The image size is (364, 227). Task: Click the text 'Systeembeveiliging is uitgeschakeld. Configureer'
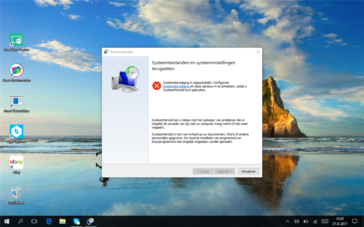pyautogui.click(x=196, y=82)
